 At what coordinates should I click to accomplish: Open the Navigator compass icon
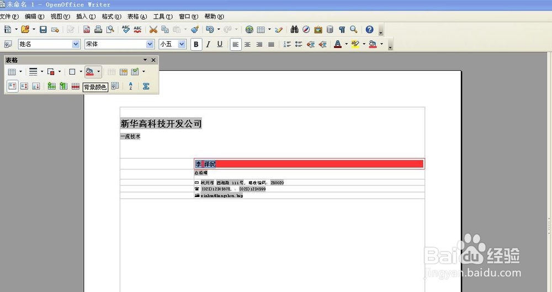click(306, 30)
